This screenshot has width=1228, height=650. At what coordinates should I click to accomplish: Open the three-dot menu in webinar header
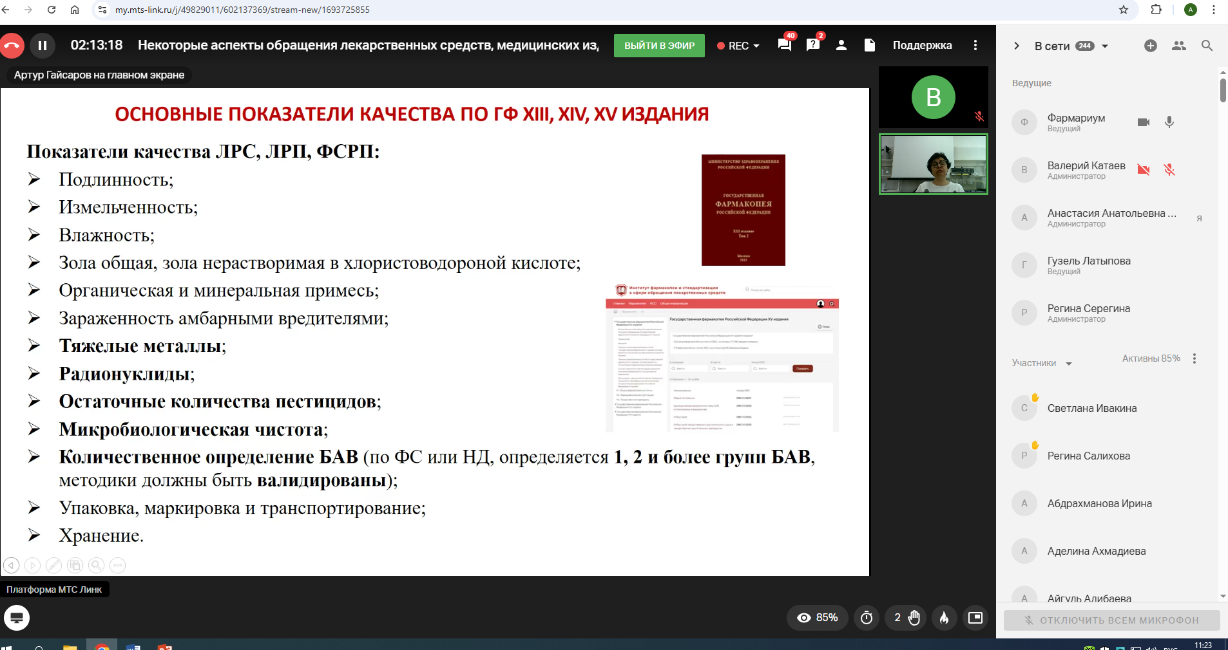(x=975, y=45)
